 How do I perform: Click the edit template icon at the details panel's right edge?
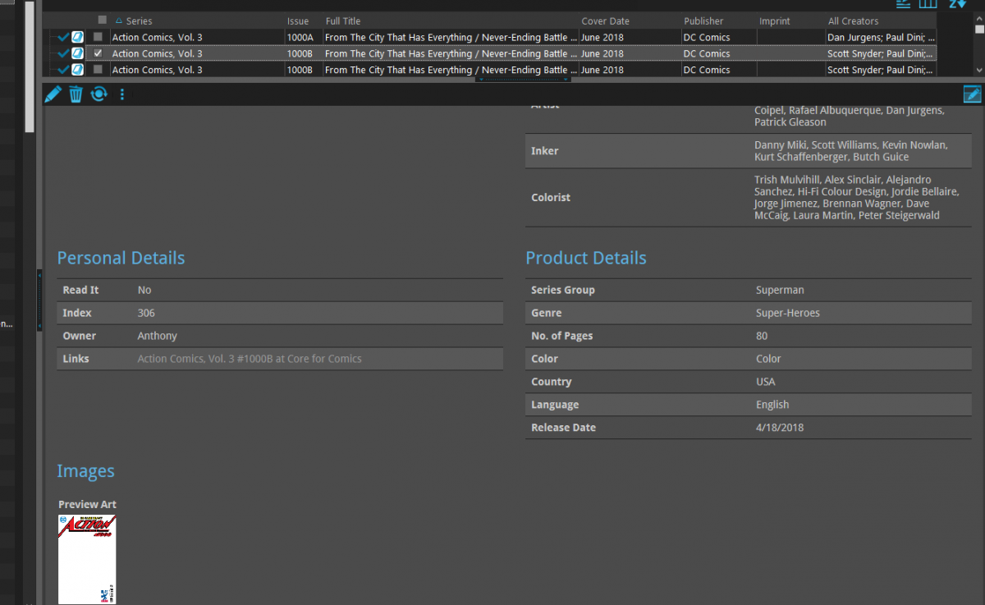click(x=972, y=94)
